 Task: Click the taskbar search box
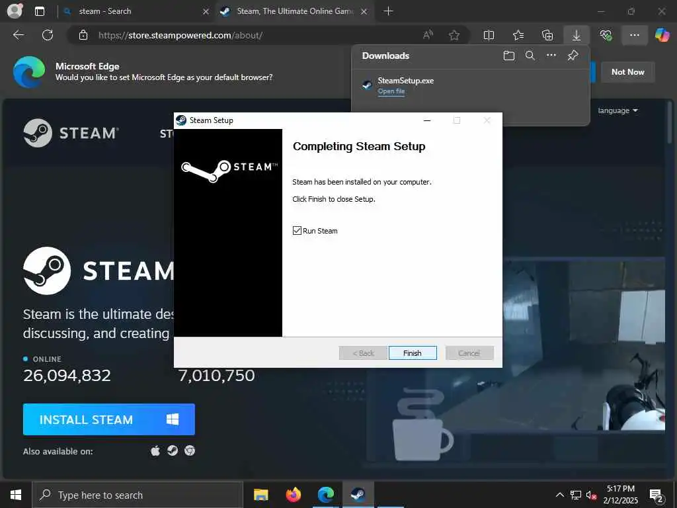click(x=138, y=495)
